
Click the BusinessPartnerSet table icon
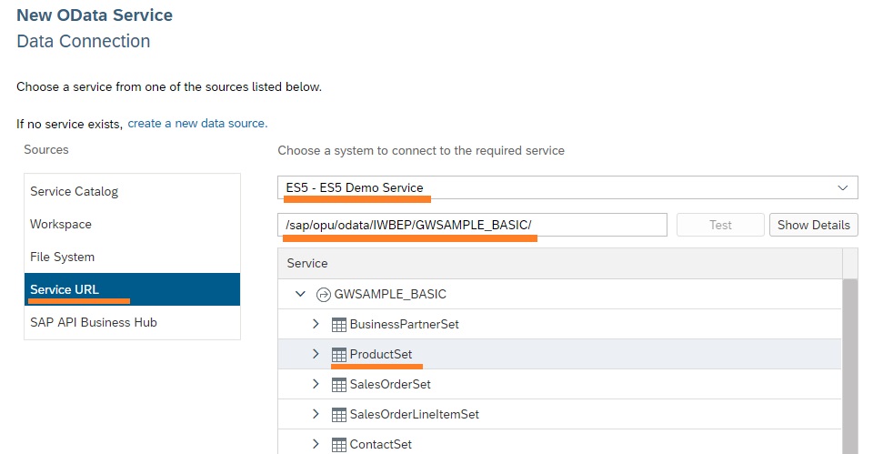(x=338, y=324)
